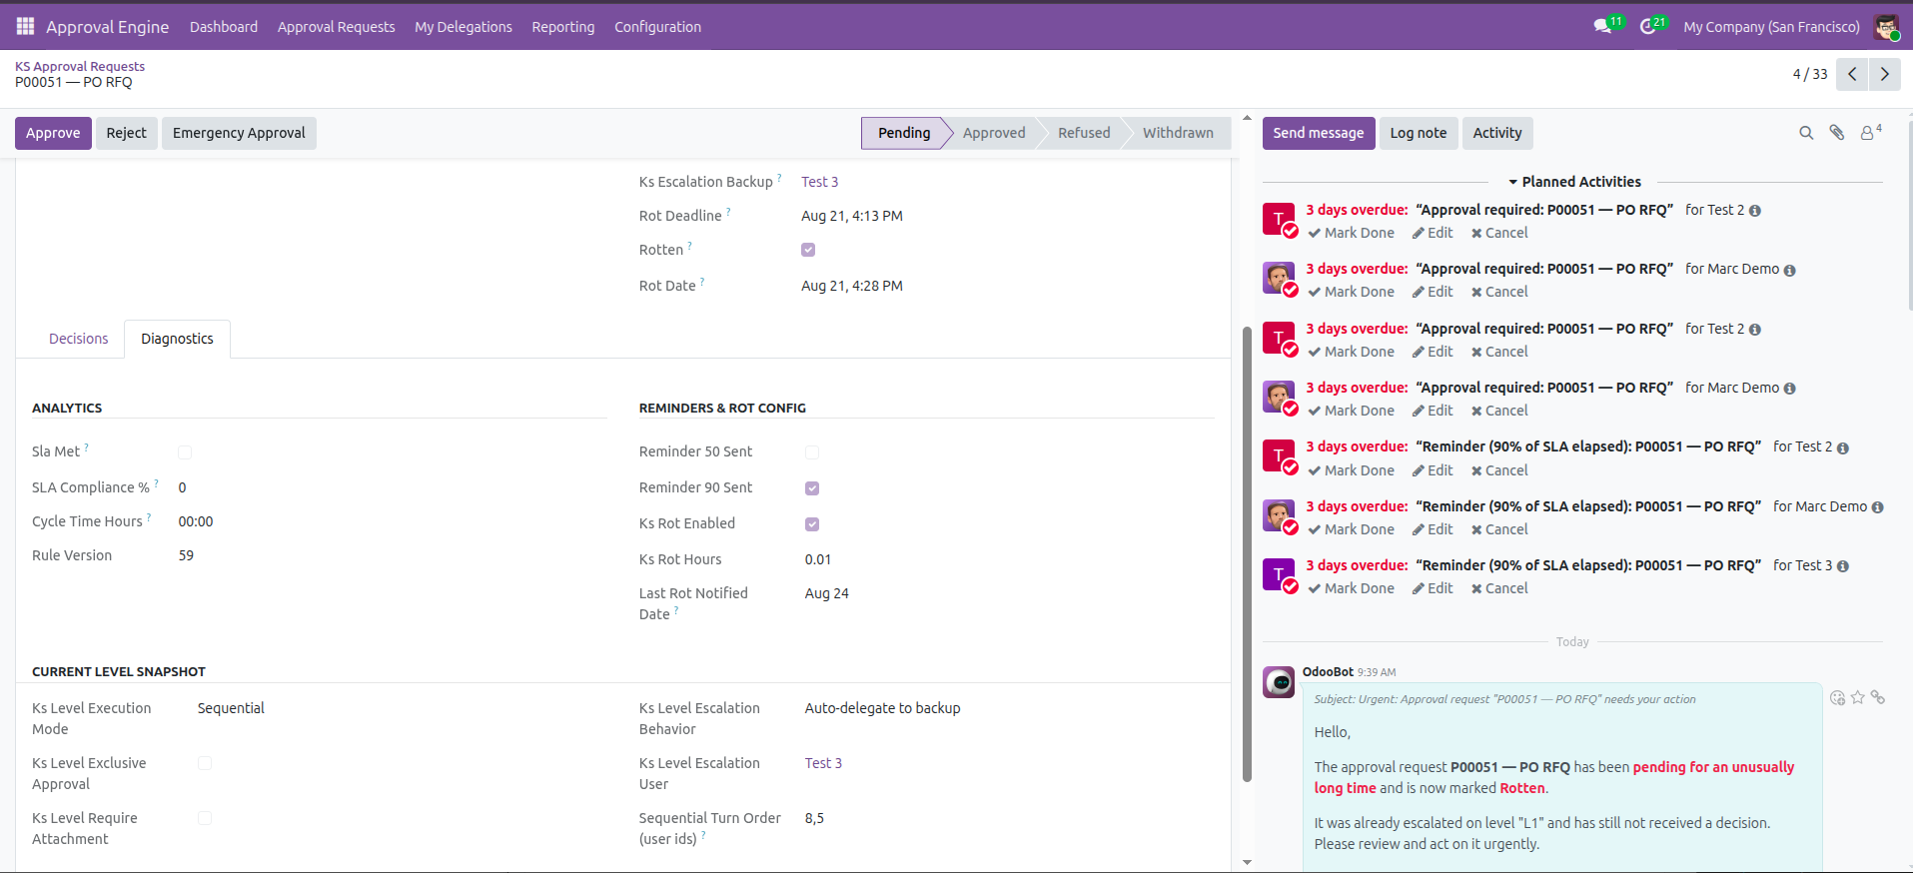Viewport: 1913px width, 873px height.
Task: Click the Emergency Approval button
Action: click(x=239, y=133)
